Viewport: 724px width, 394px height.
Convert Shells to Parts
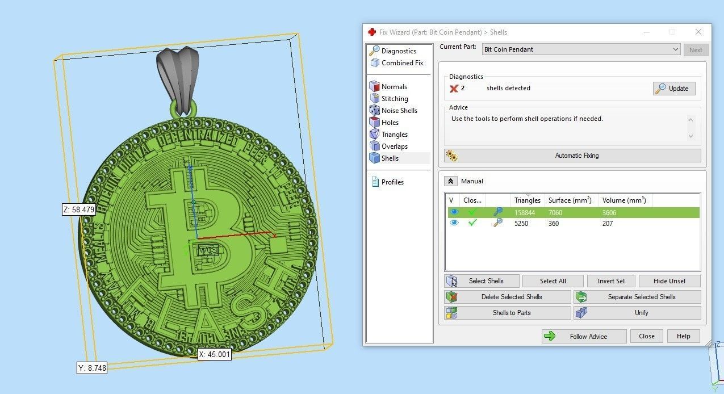click(x=508, y=313)
